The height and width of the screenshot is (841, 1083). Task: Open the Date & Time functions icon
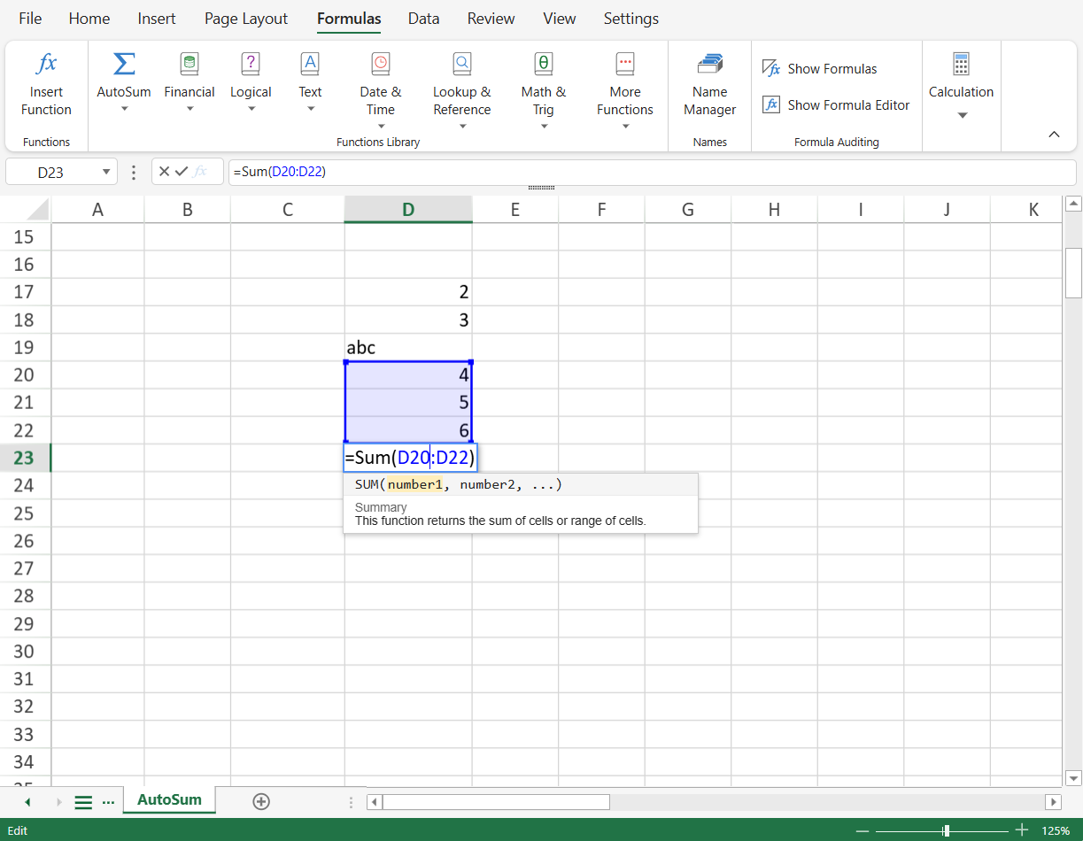coord(381,64)
